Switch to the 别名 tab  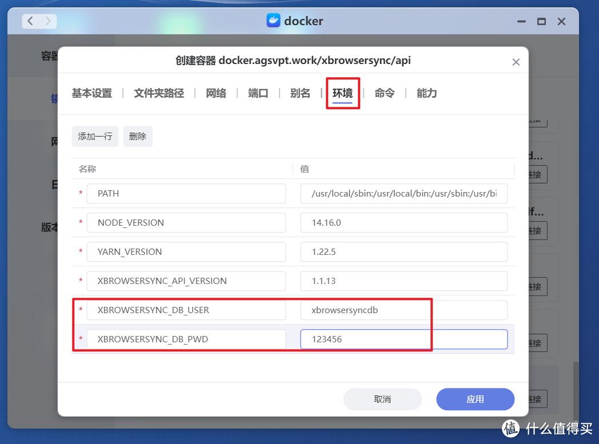coord(300,93)
